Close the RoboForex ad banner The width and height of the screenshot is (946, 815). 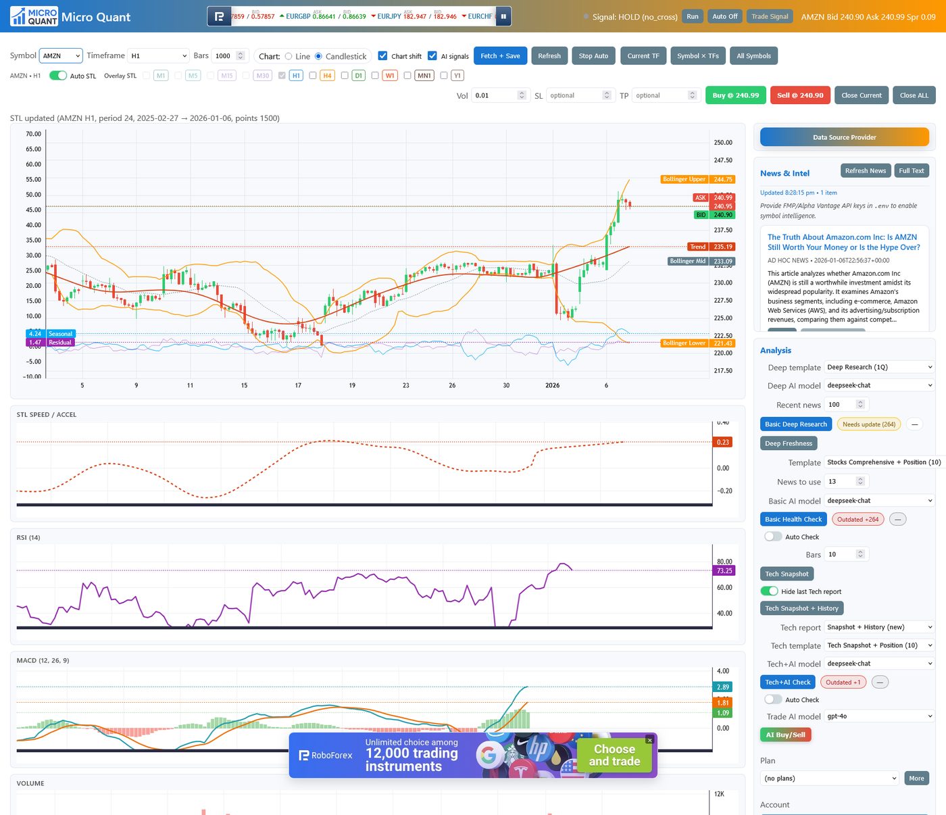(649, 740)
